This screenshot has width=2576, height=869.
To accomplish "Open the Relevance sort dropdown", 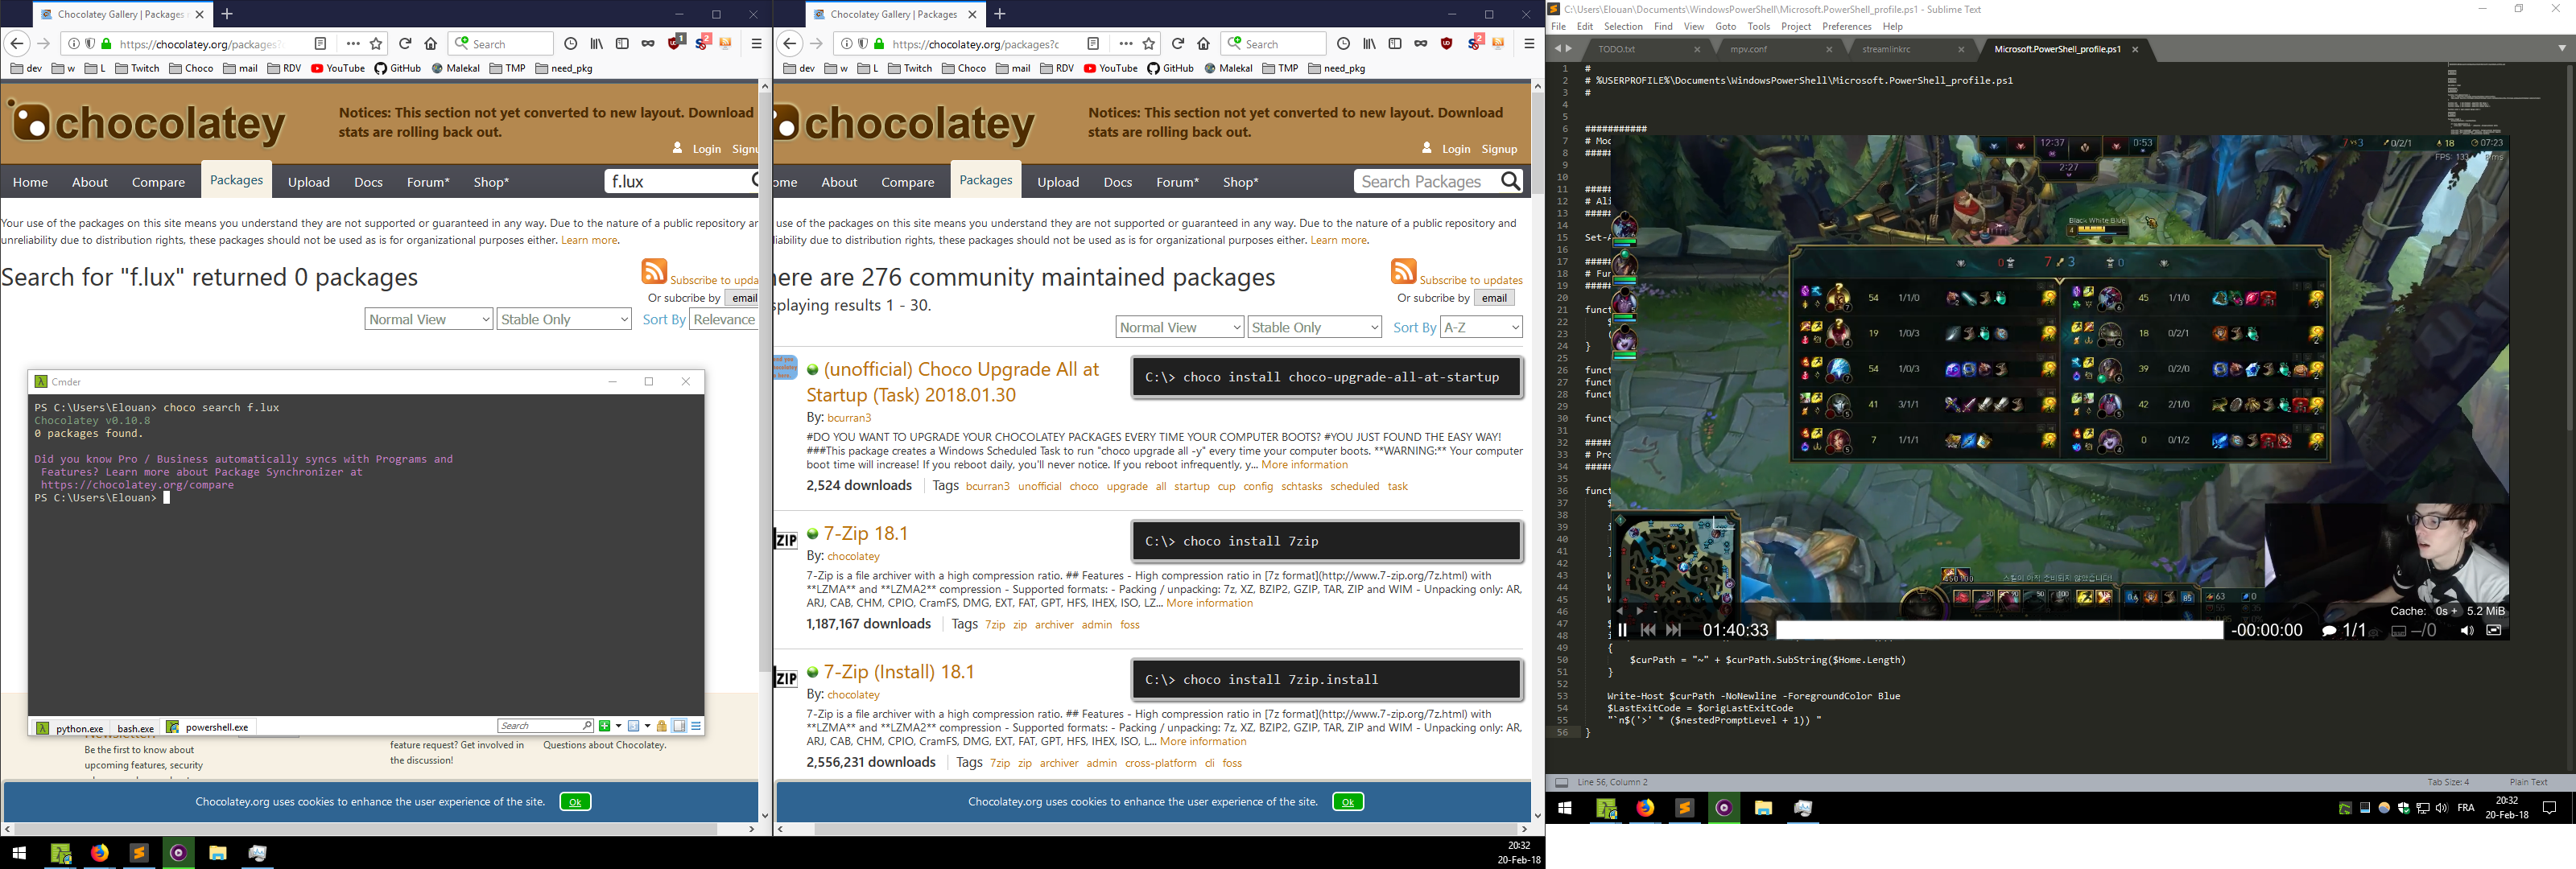I will click(724, 319).
